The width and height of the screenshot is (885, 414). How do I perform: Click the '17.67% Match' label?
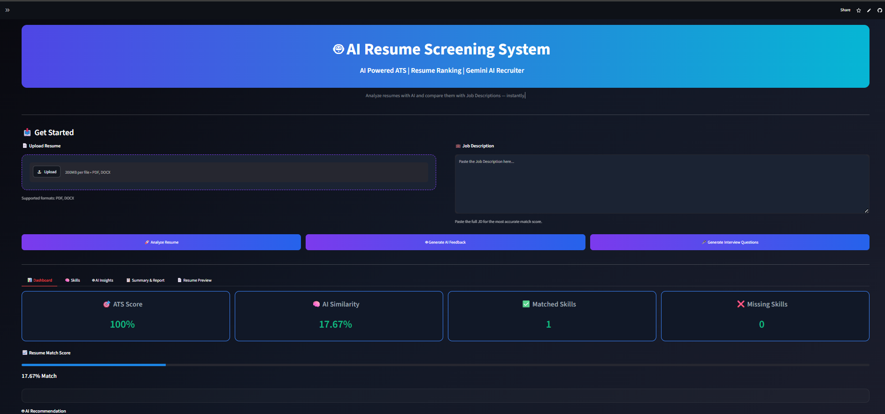coord(39,376)
